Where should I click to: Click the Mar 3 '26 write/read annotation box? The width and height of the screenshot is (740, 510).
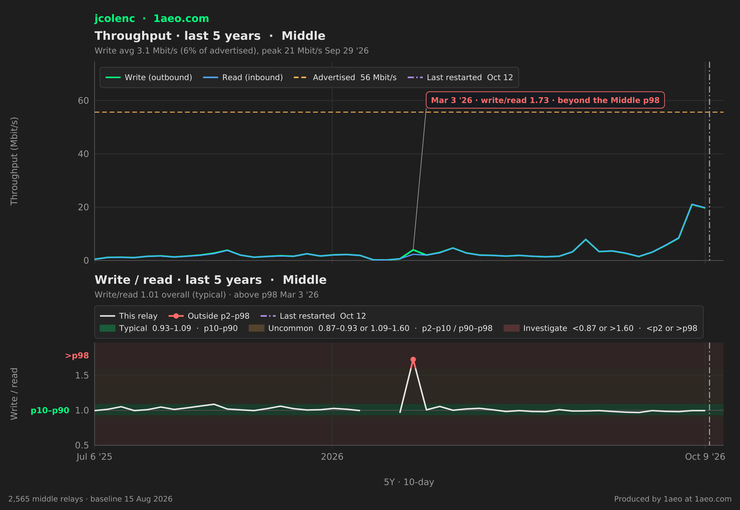(545, 100)
